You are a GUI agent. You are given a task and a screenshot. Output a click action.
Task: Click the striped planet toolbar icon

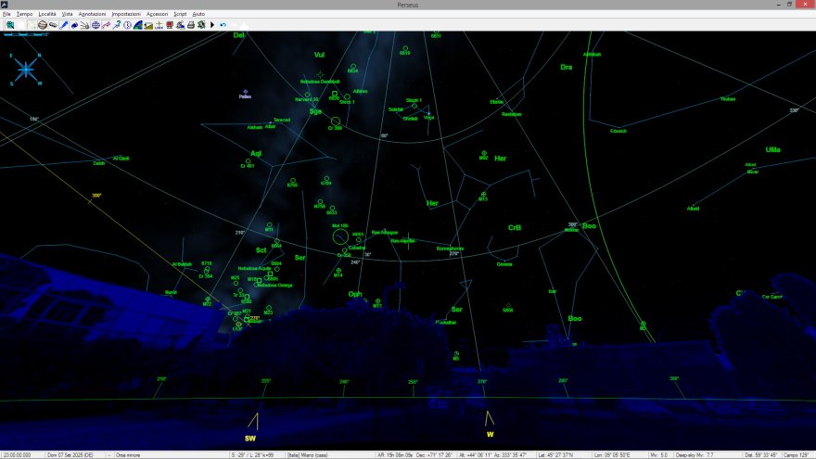(43, 25)
